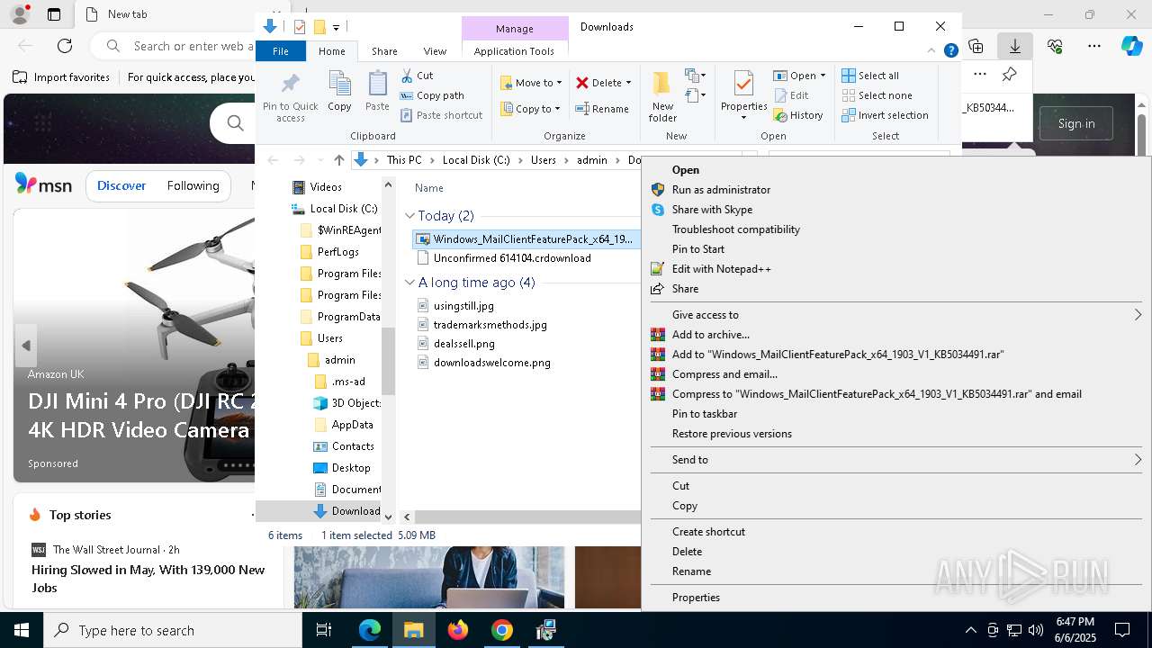The image size is (1152, 648).
Task: Open AppData folder in tree
Action: pyautogui.click(x=352, y=425)
